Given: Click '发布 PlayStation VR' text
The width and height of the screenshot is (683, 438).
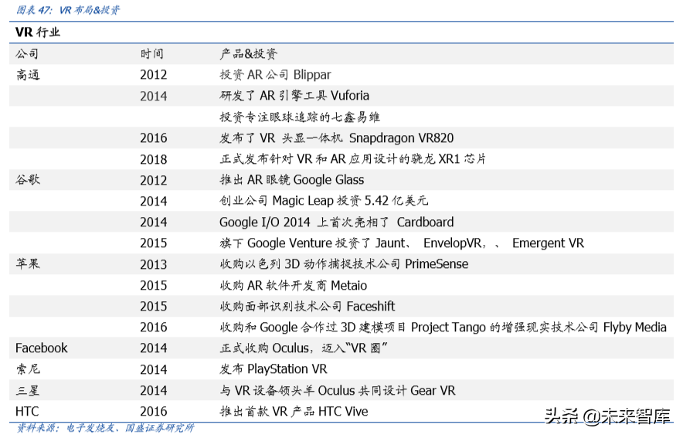Looking at the screenshot, I should 273,369.
